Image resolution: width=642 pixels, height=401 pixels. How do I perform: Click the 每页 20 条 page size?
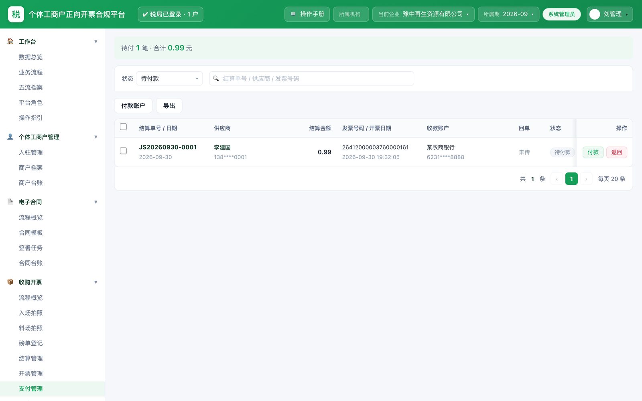click(612, 179)
